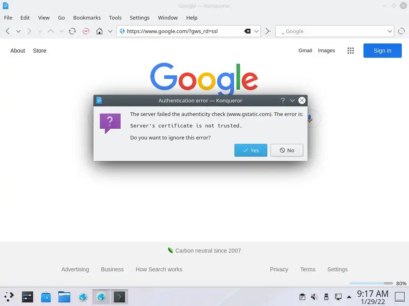Open the network connections tray icon

338,297
